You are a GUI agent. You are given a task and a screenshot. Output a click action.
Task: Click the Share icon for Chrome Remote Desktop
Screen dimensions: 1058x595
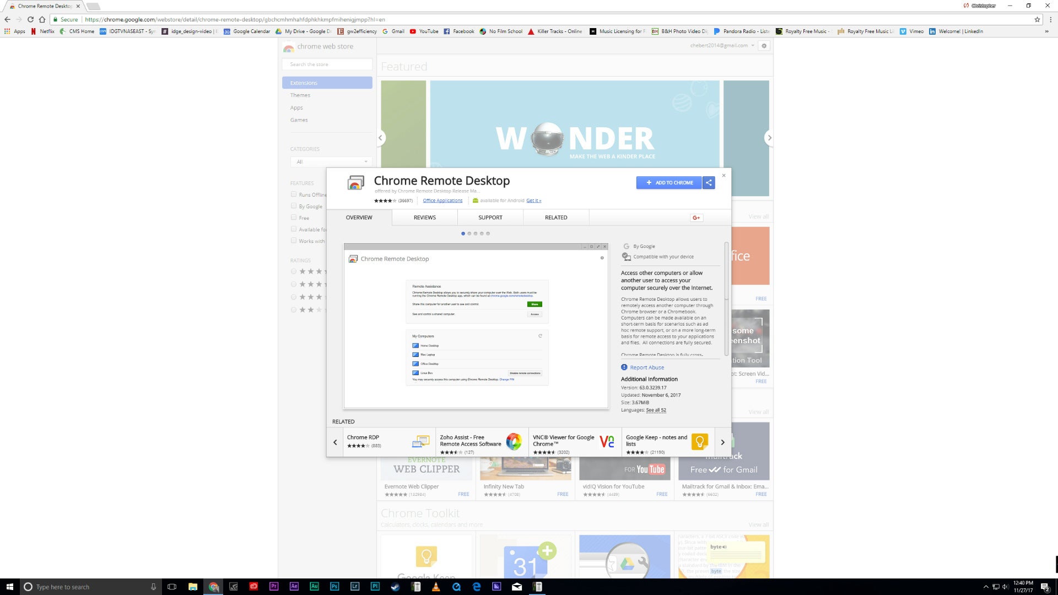coord(708,182)
